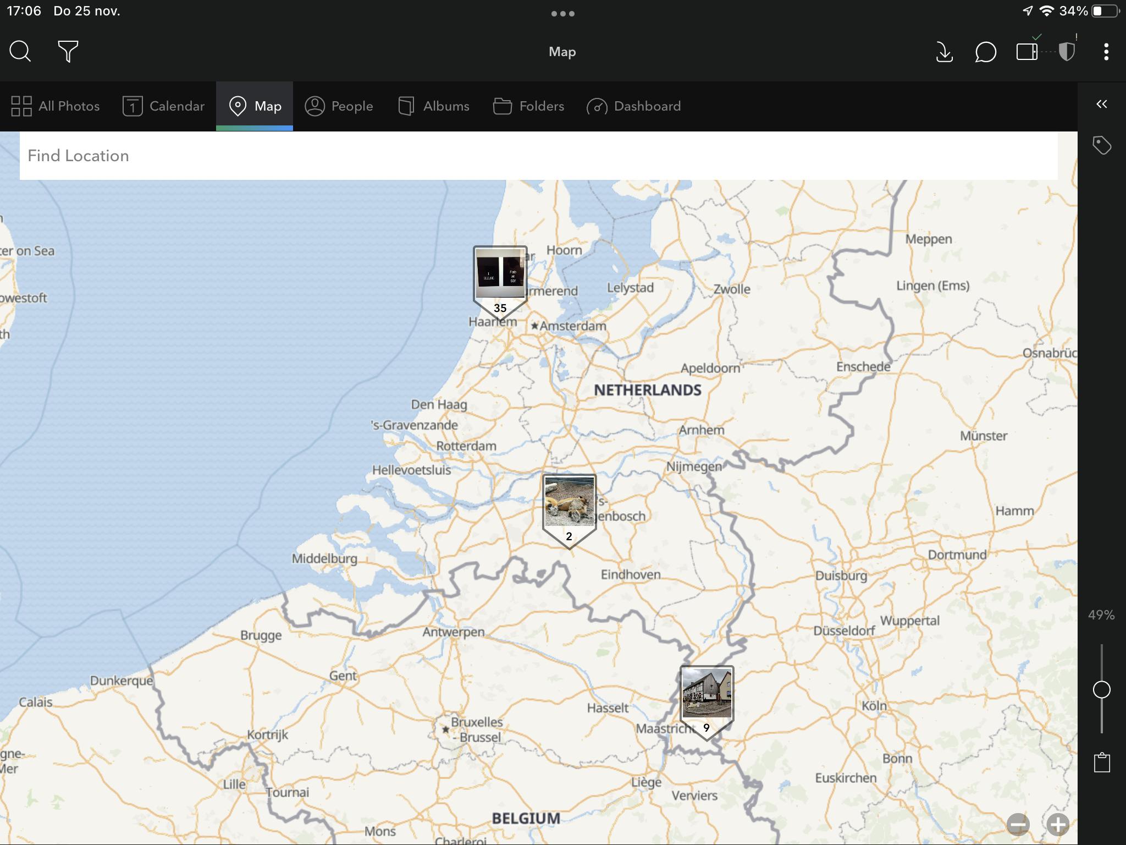Image resolution: width=1126 pixels, height=845 pixels.
Task: Open the Folders tab
Action: tap(528, 106)
